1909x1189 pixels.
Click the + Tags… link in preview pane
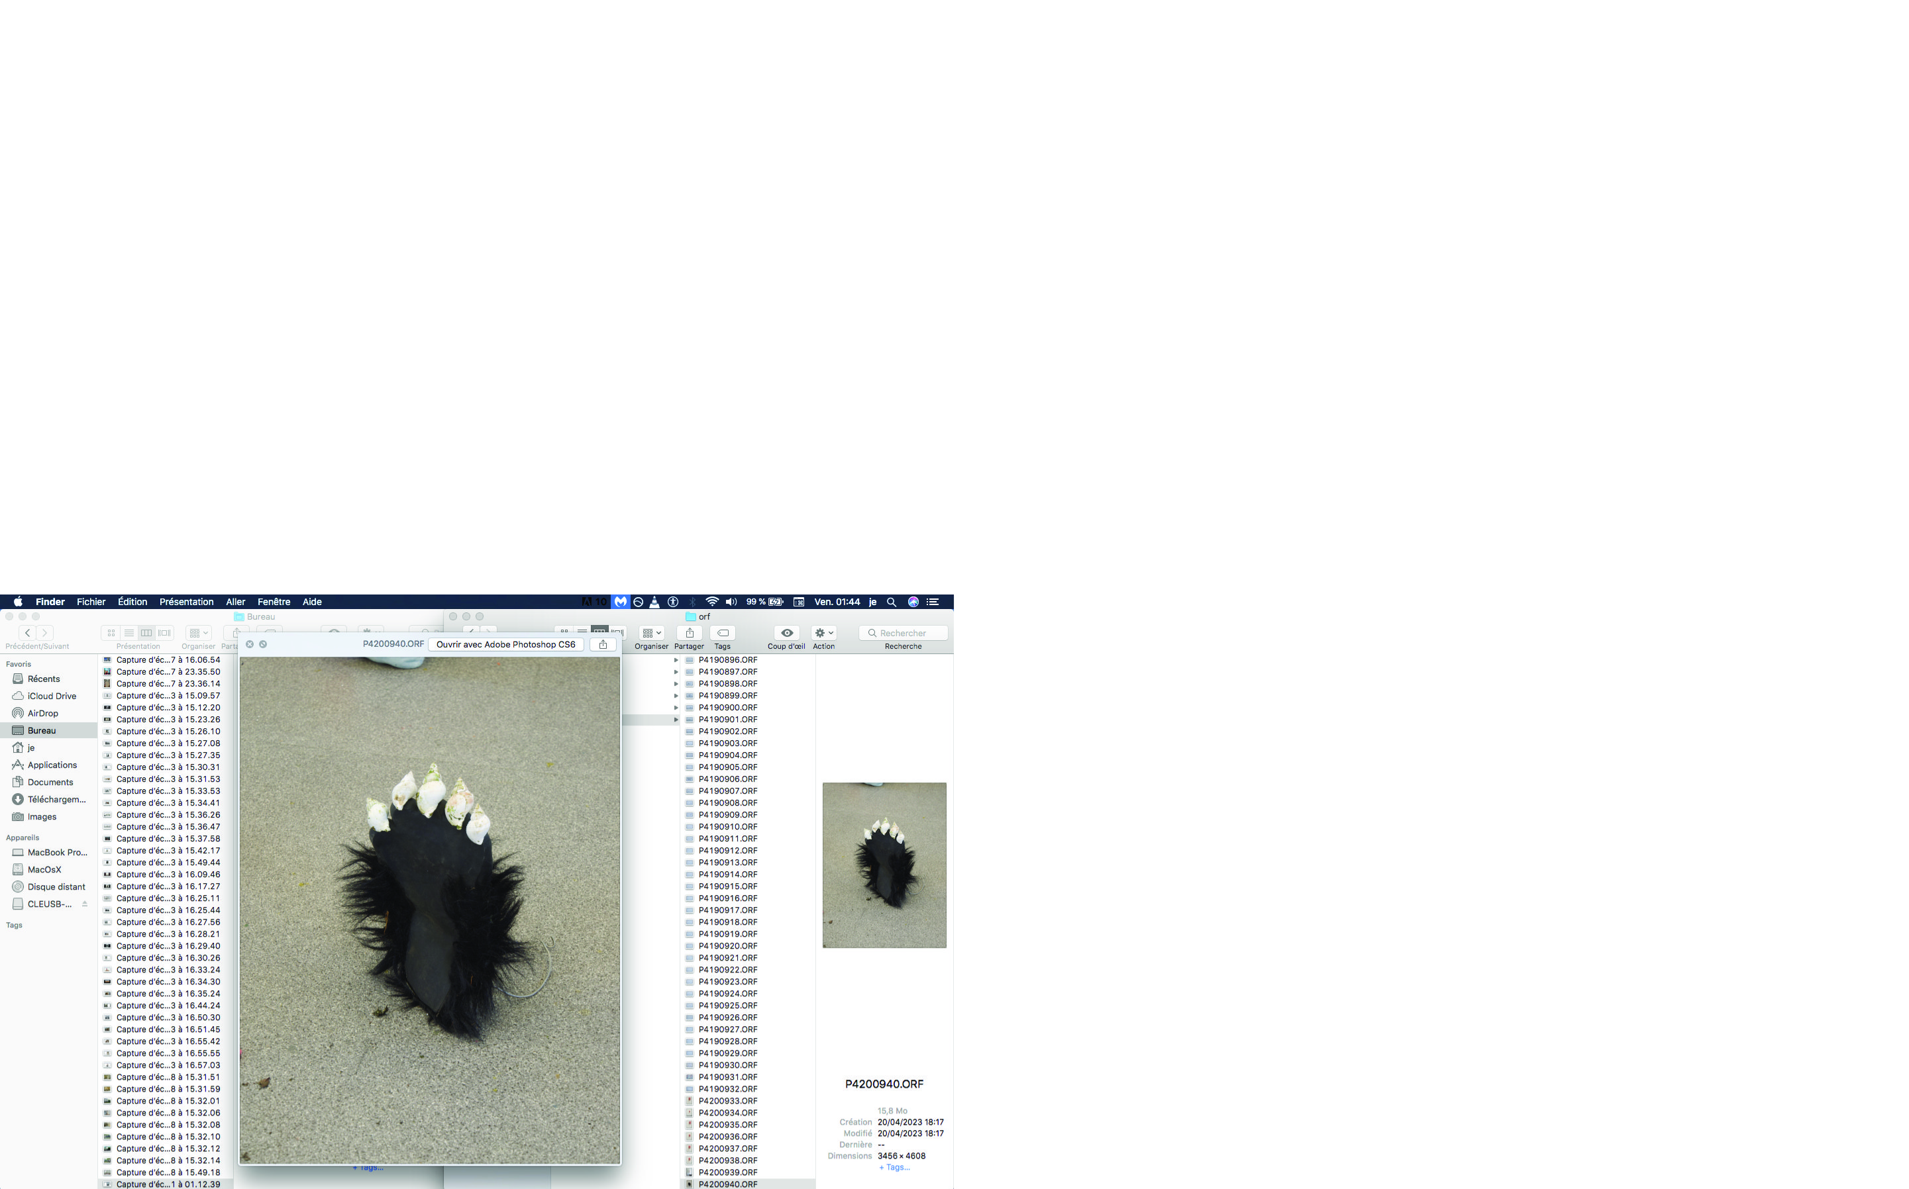tap(894, 1167)
